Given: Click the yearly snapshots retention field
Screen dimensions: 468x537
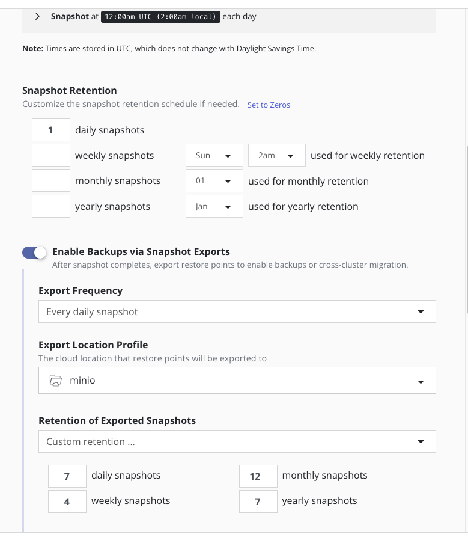Looking at the screenshot, I should point(51,206).
